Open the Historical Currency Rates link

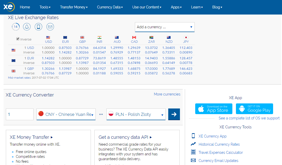pos(219,144)
